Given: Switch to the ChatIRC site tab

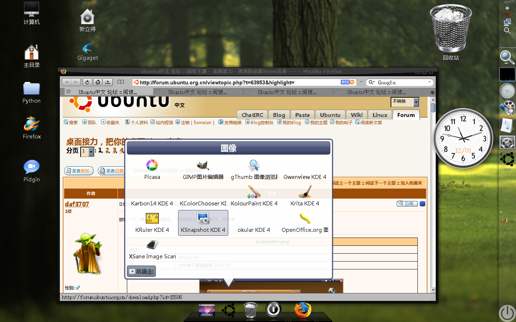Looking at the screenshot, I should coord(252,115).
